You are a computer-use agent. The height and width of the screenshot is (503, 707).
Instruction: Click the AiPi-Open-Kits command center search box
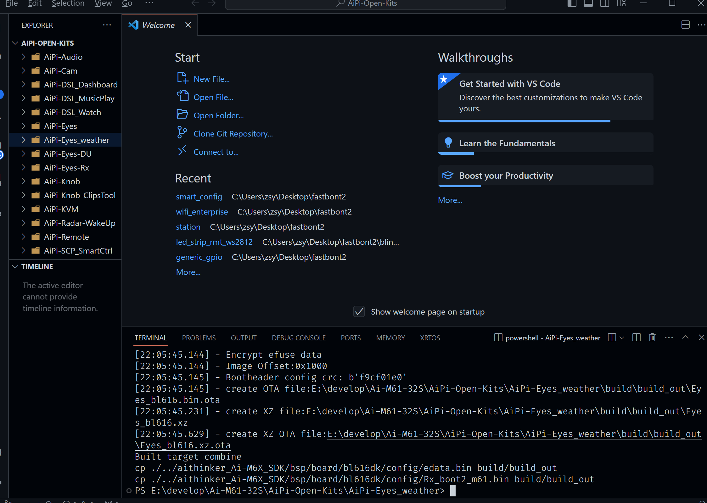click(366, 4)
